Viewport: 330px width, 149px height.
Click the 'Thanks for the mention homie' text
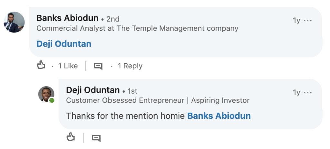pyautogui.click(x=125, y=116)
